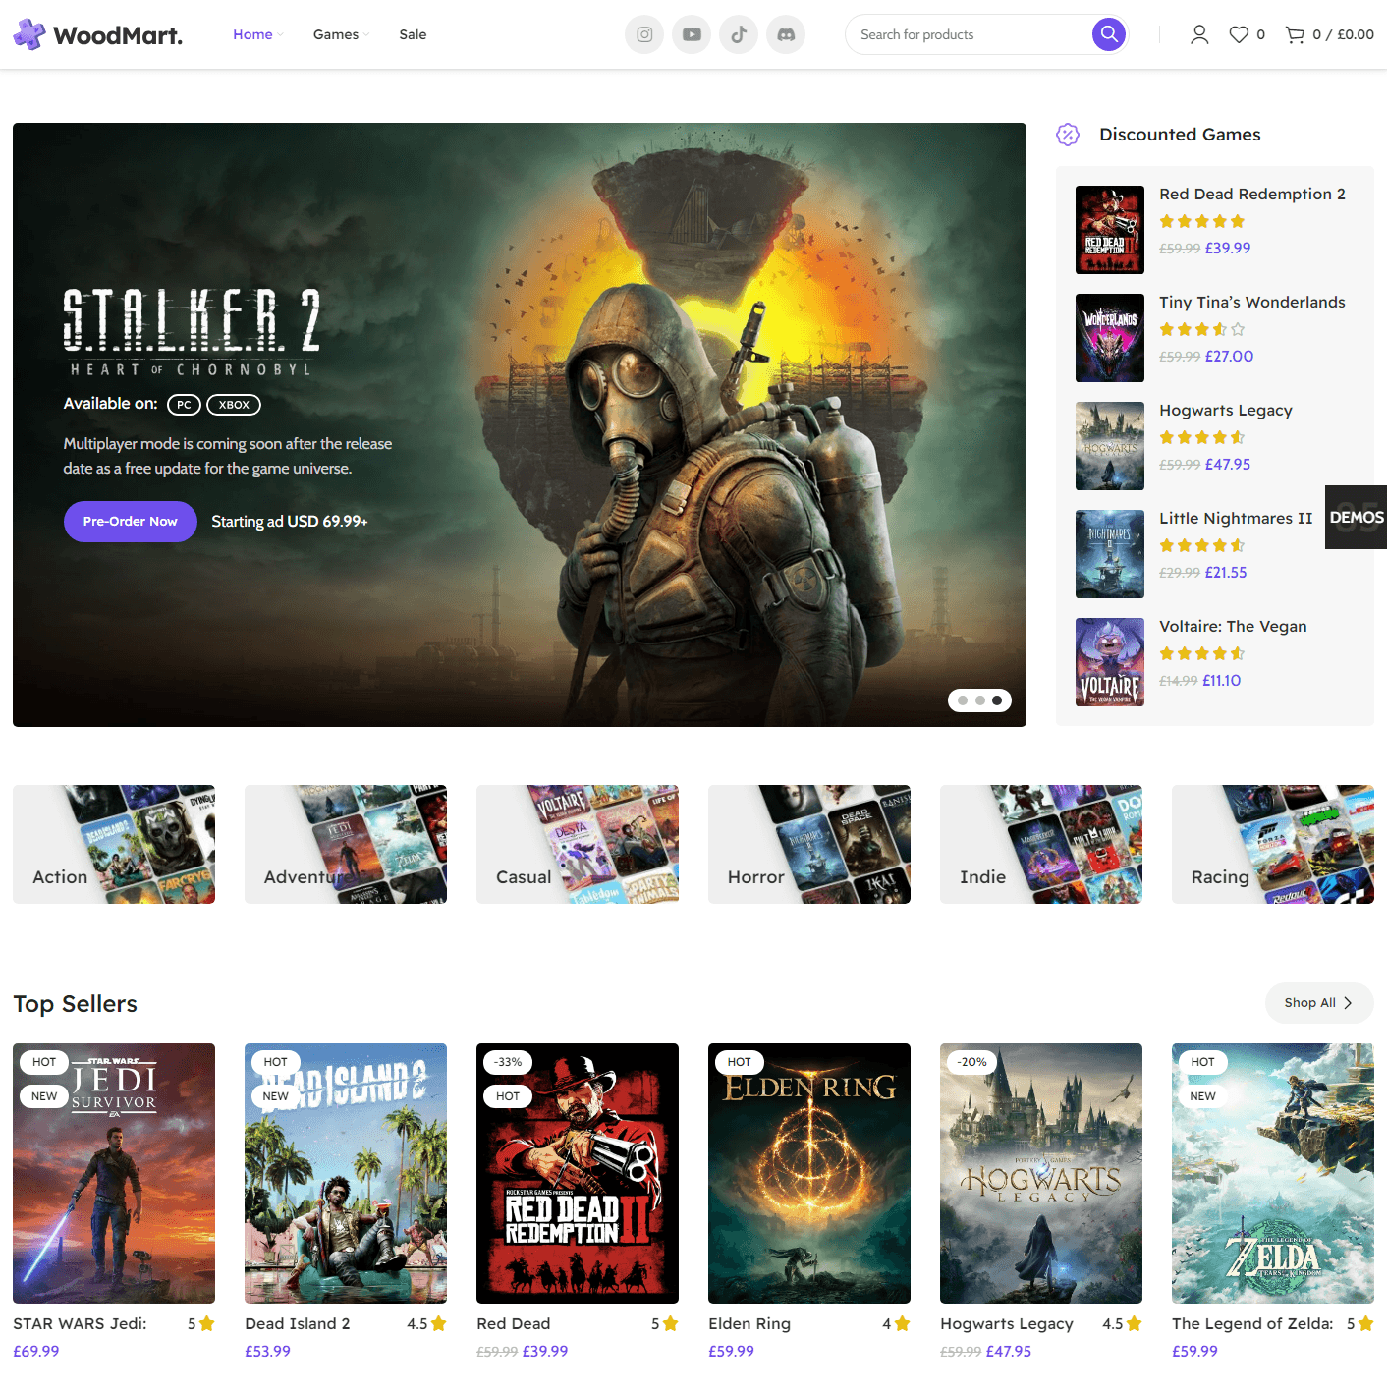The height and width of the screenshot is (1398, 1387).
Task: Click the star beside Elden Ring rating
Action: 903,1324
